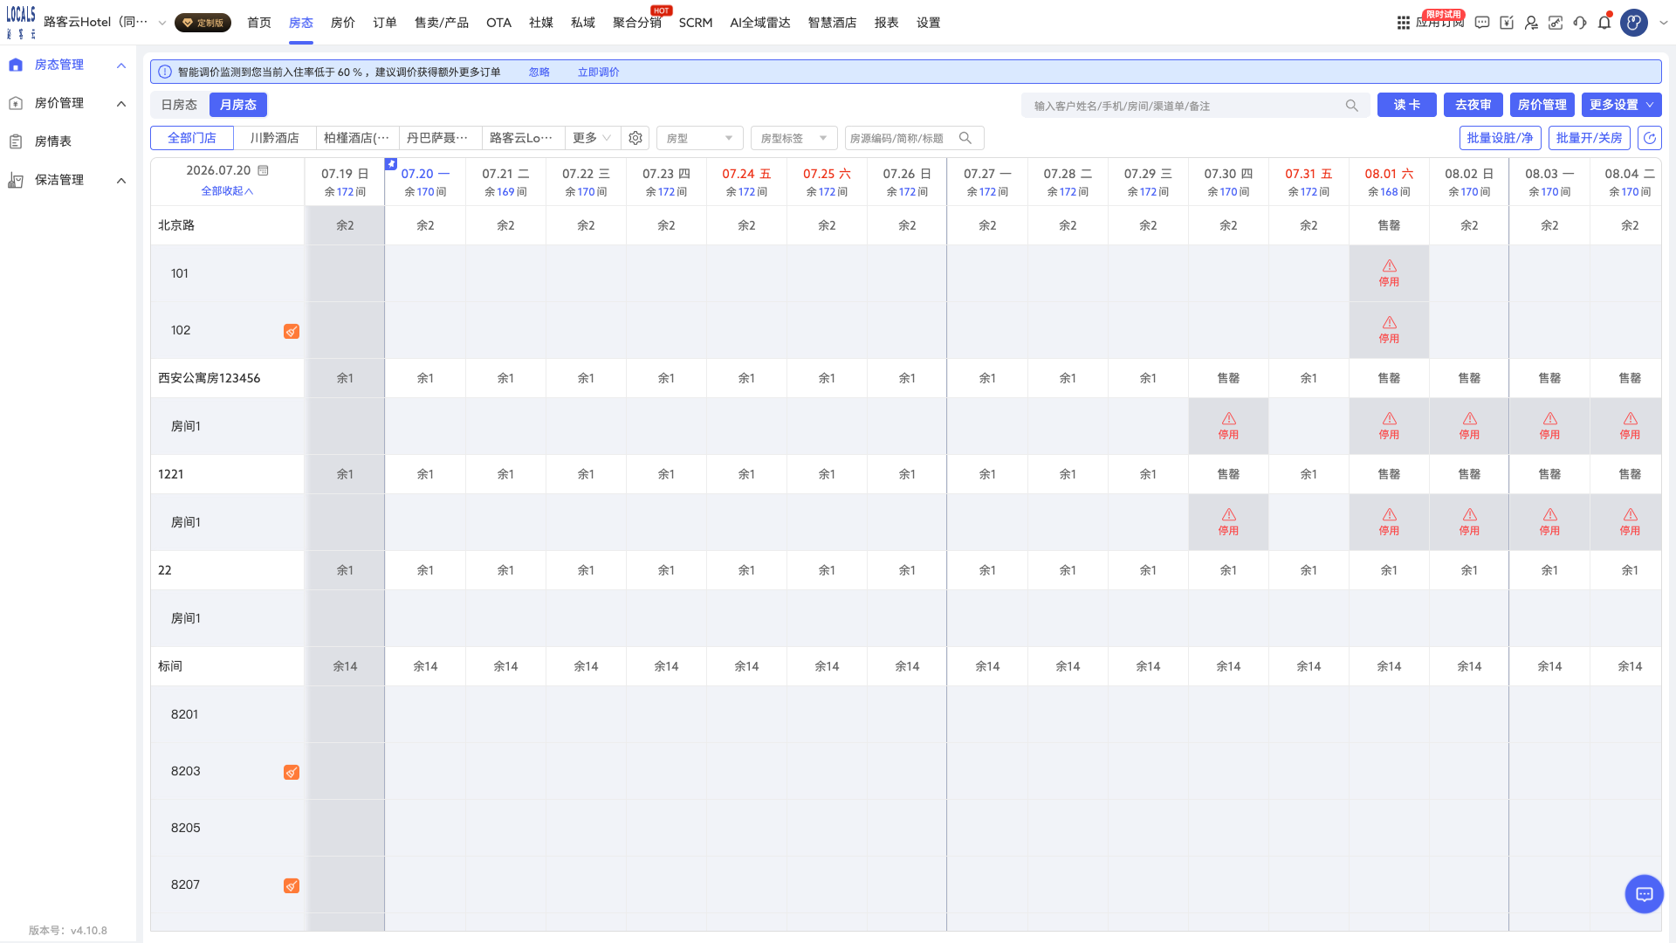Open the 报表 top menu
This screenshot has width=1676, height=943.
point(887,23)
